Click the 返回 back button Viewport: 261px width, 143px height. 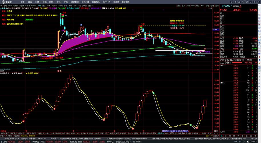[217, 5]
